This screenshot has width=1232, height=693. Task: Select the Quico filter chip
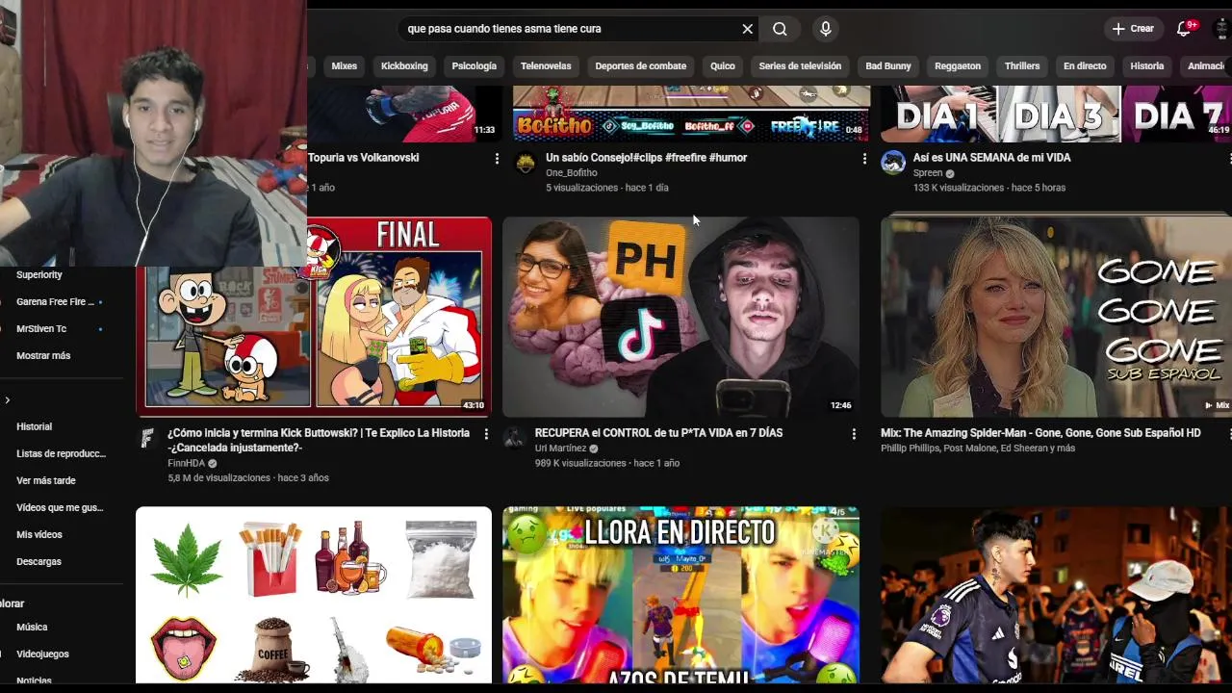[x=722, y=66]
